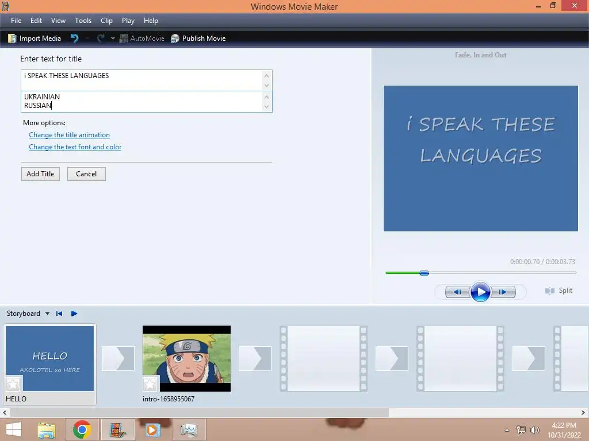
Task: Click the network tray icon
Action: pos(521,430)
